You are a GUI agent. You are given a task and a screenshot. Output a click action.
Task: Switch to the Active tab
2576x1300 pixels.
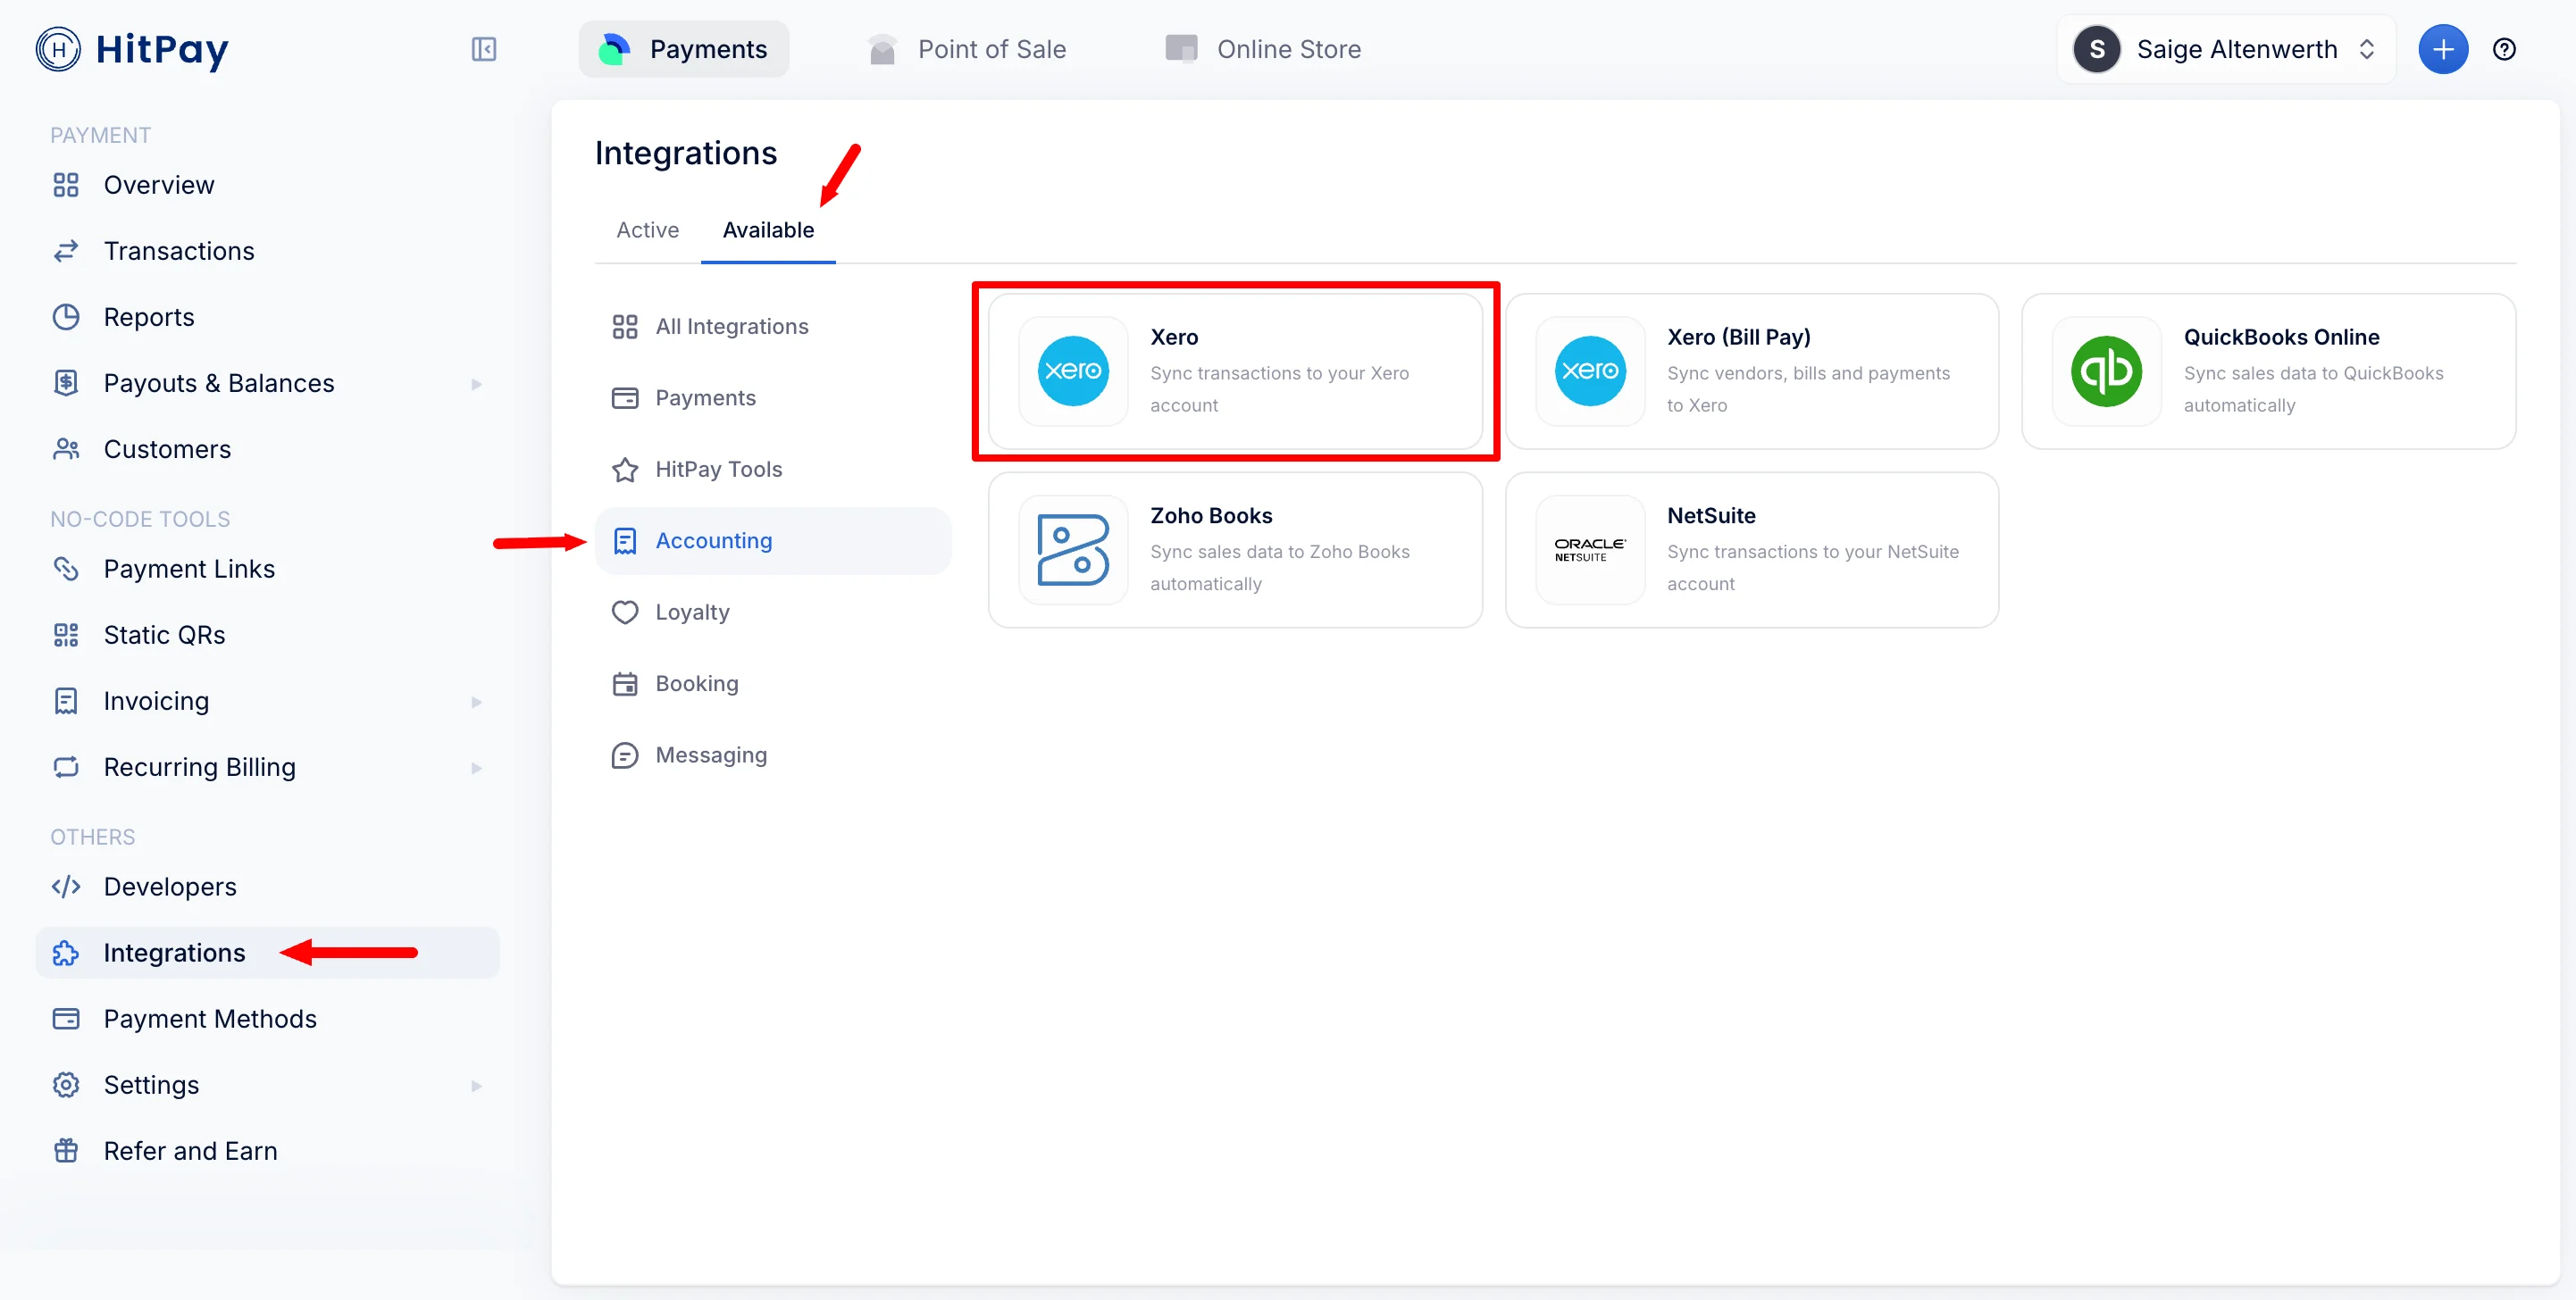pyautogui.click(x=647, y=229)
